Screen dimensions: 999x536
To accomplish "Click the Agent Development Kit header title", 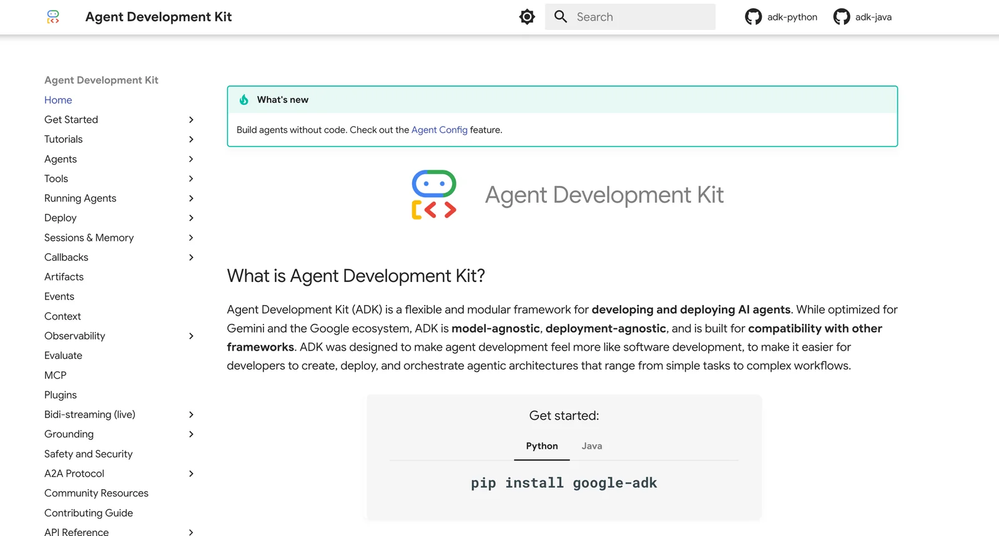I will tap(159, 17).
